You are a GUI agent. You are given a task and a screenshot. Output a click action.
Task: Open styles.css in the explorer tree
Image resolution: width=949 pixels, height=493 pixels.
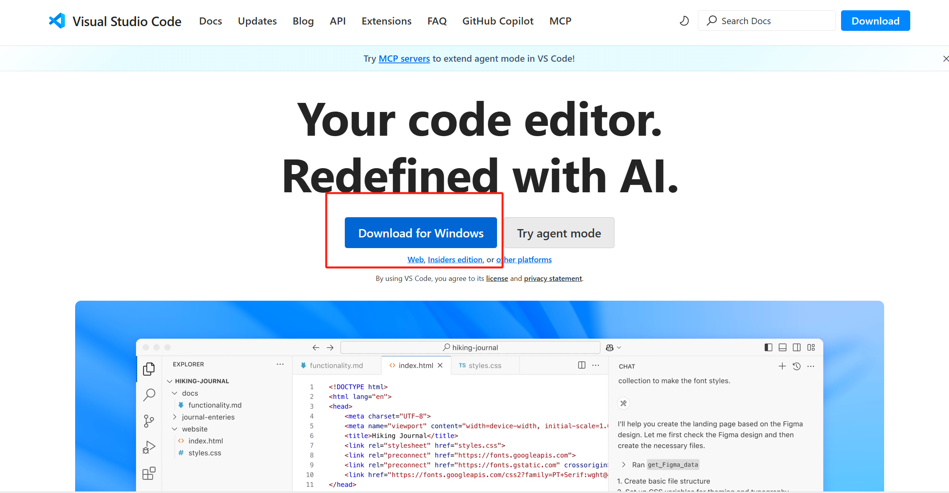pos(204,453)
